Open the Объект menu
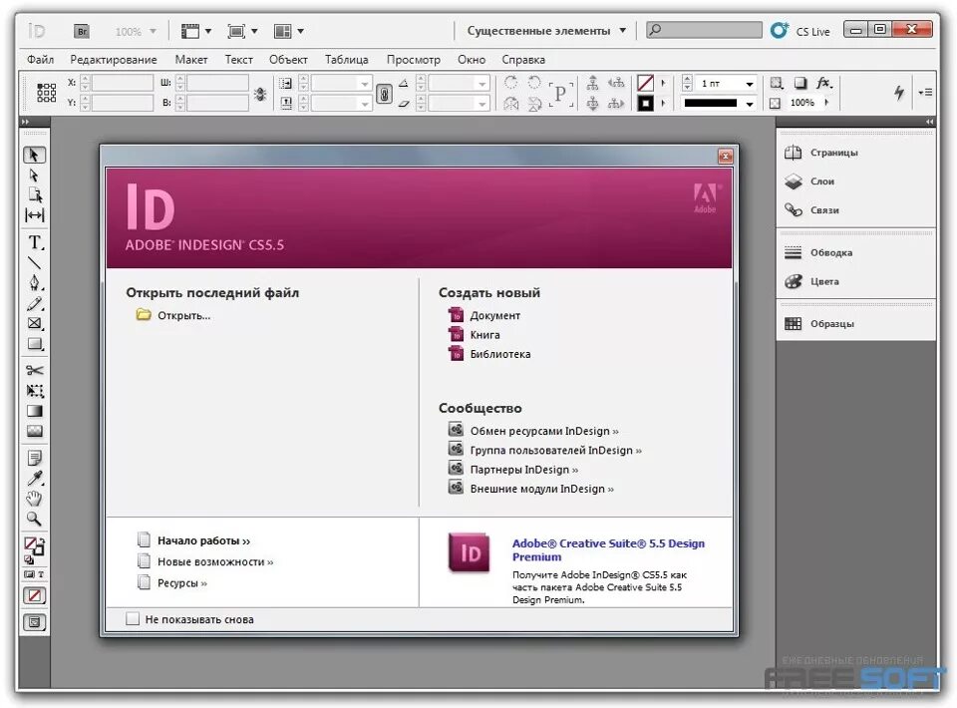Screen dimensions: 957x708 288,60
